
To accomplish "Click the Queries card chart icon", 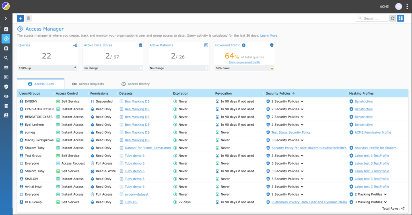I will click(x=75, y=45).
